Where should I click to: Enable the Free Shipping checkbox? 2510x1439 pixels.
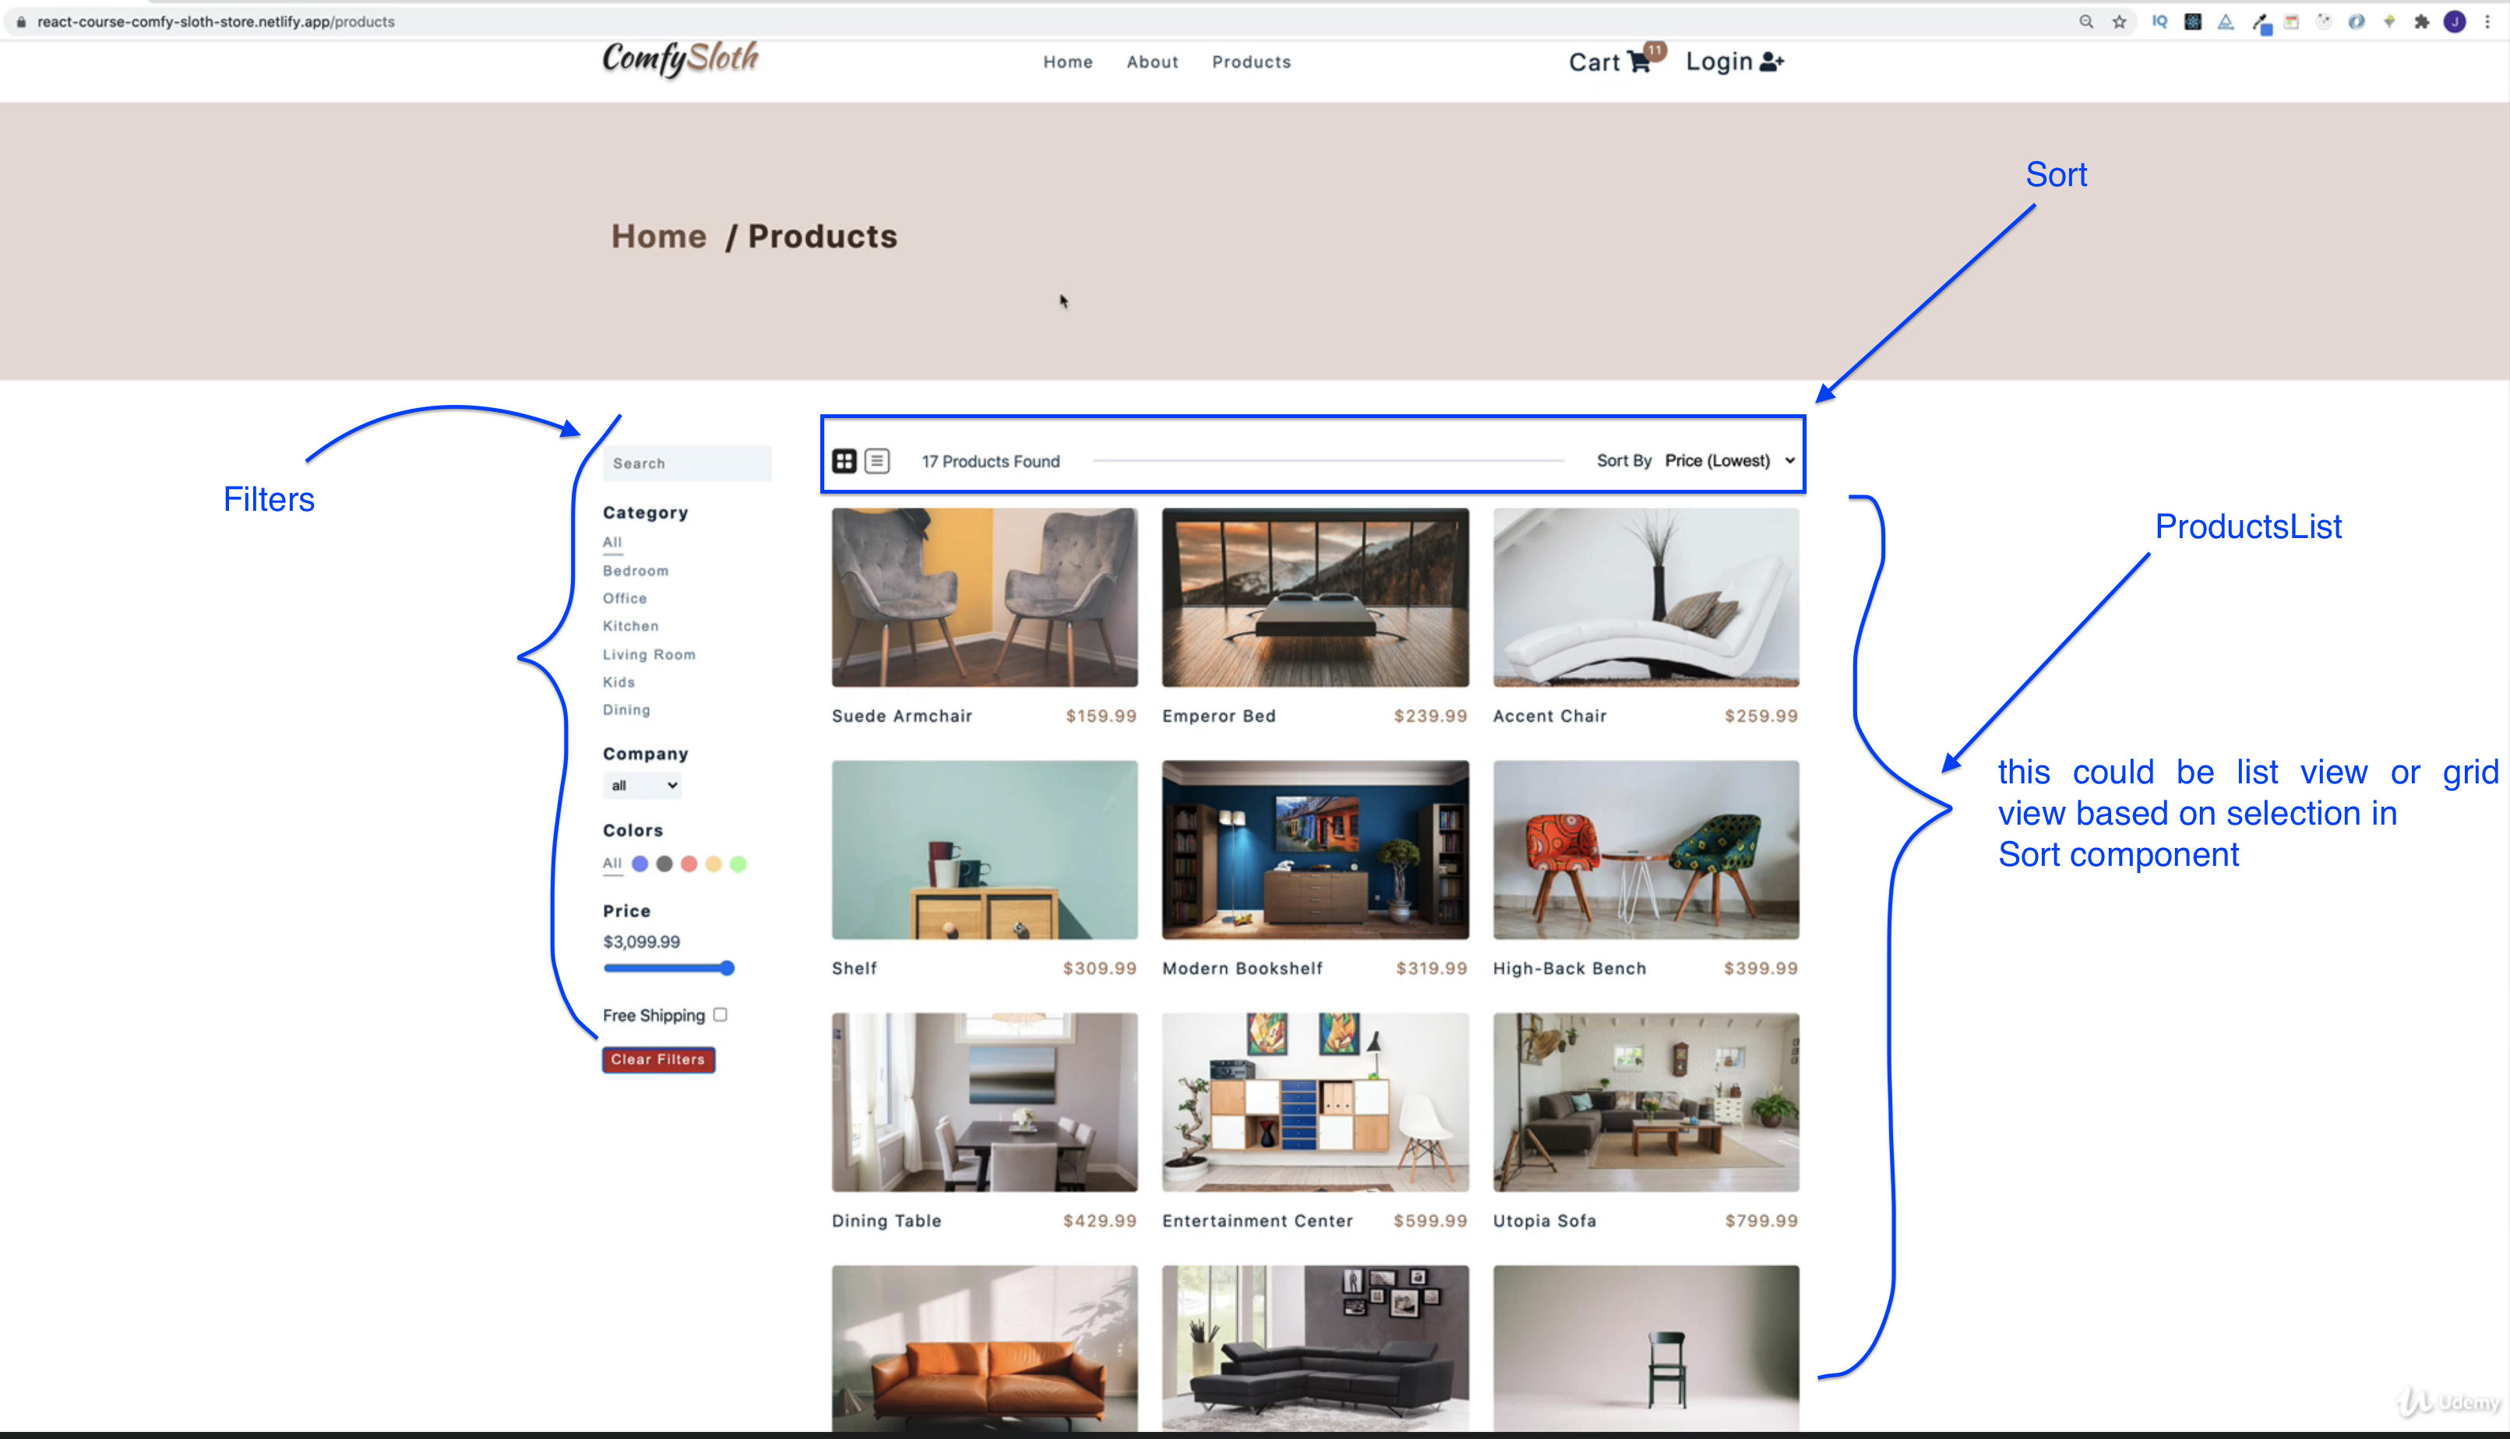click(x=720, y=1014)
